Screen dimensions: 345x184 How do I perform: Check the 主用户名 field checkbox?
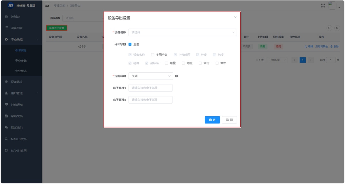point(153,55)
